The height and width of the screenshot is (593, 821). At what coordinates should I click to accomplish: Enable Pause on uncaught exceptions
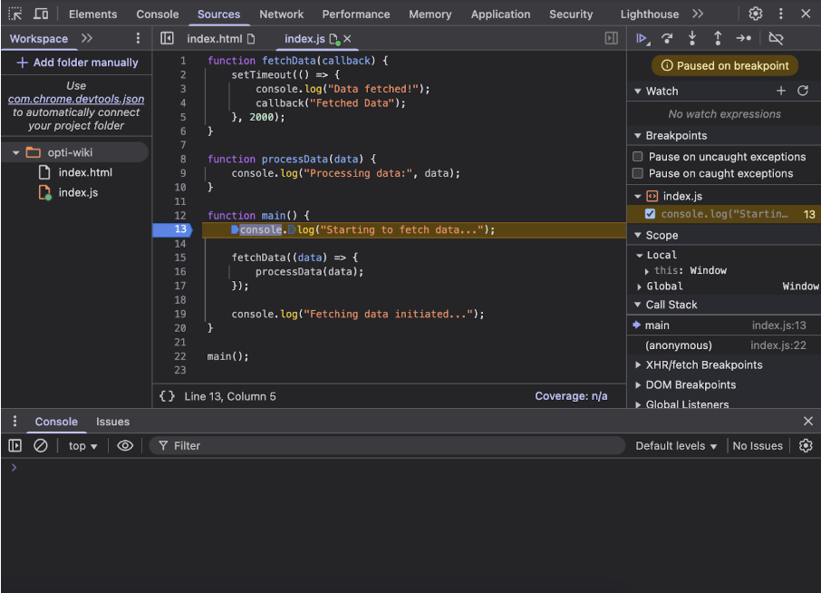(x=637, y=156)
